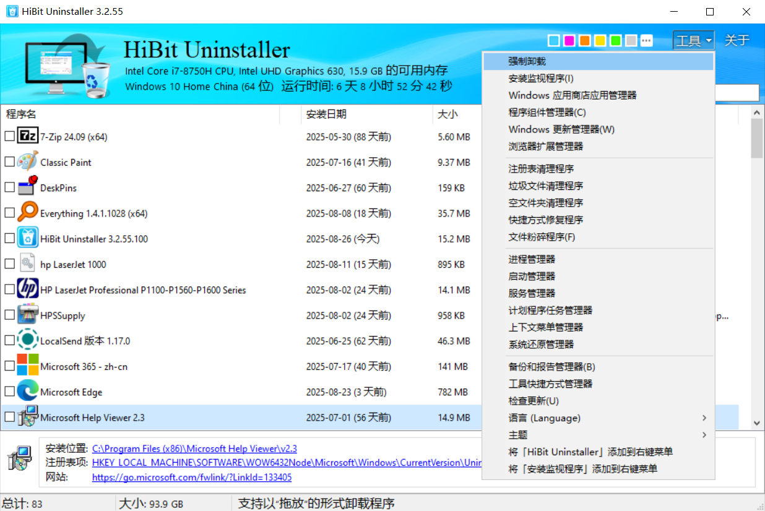Tick the Classic Paint checkbox

coord(9,162)
